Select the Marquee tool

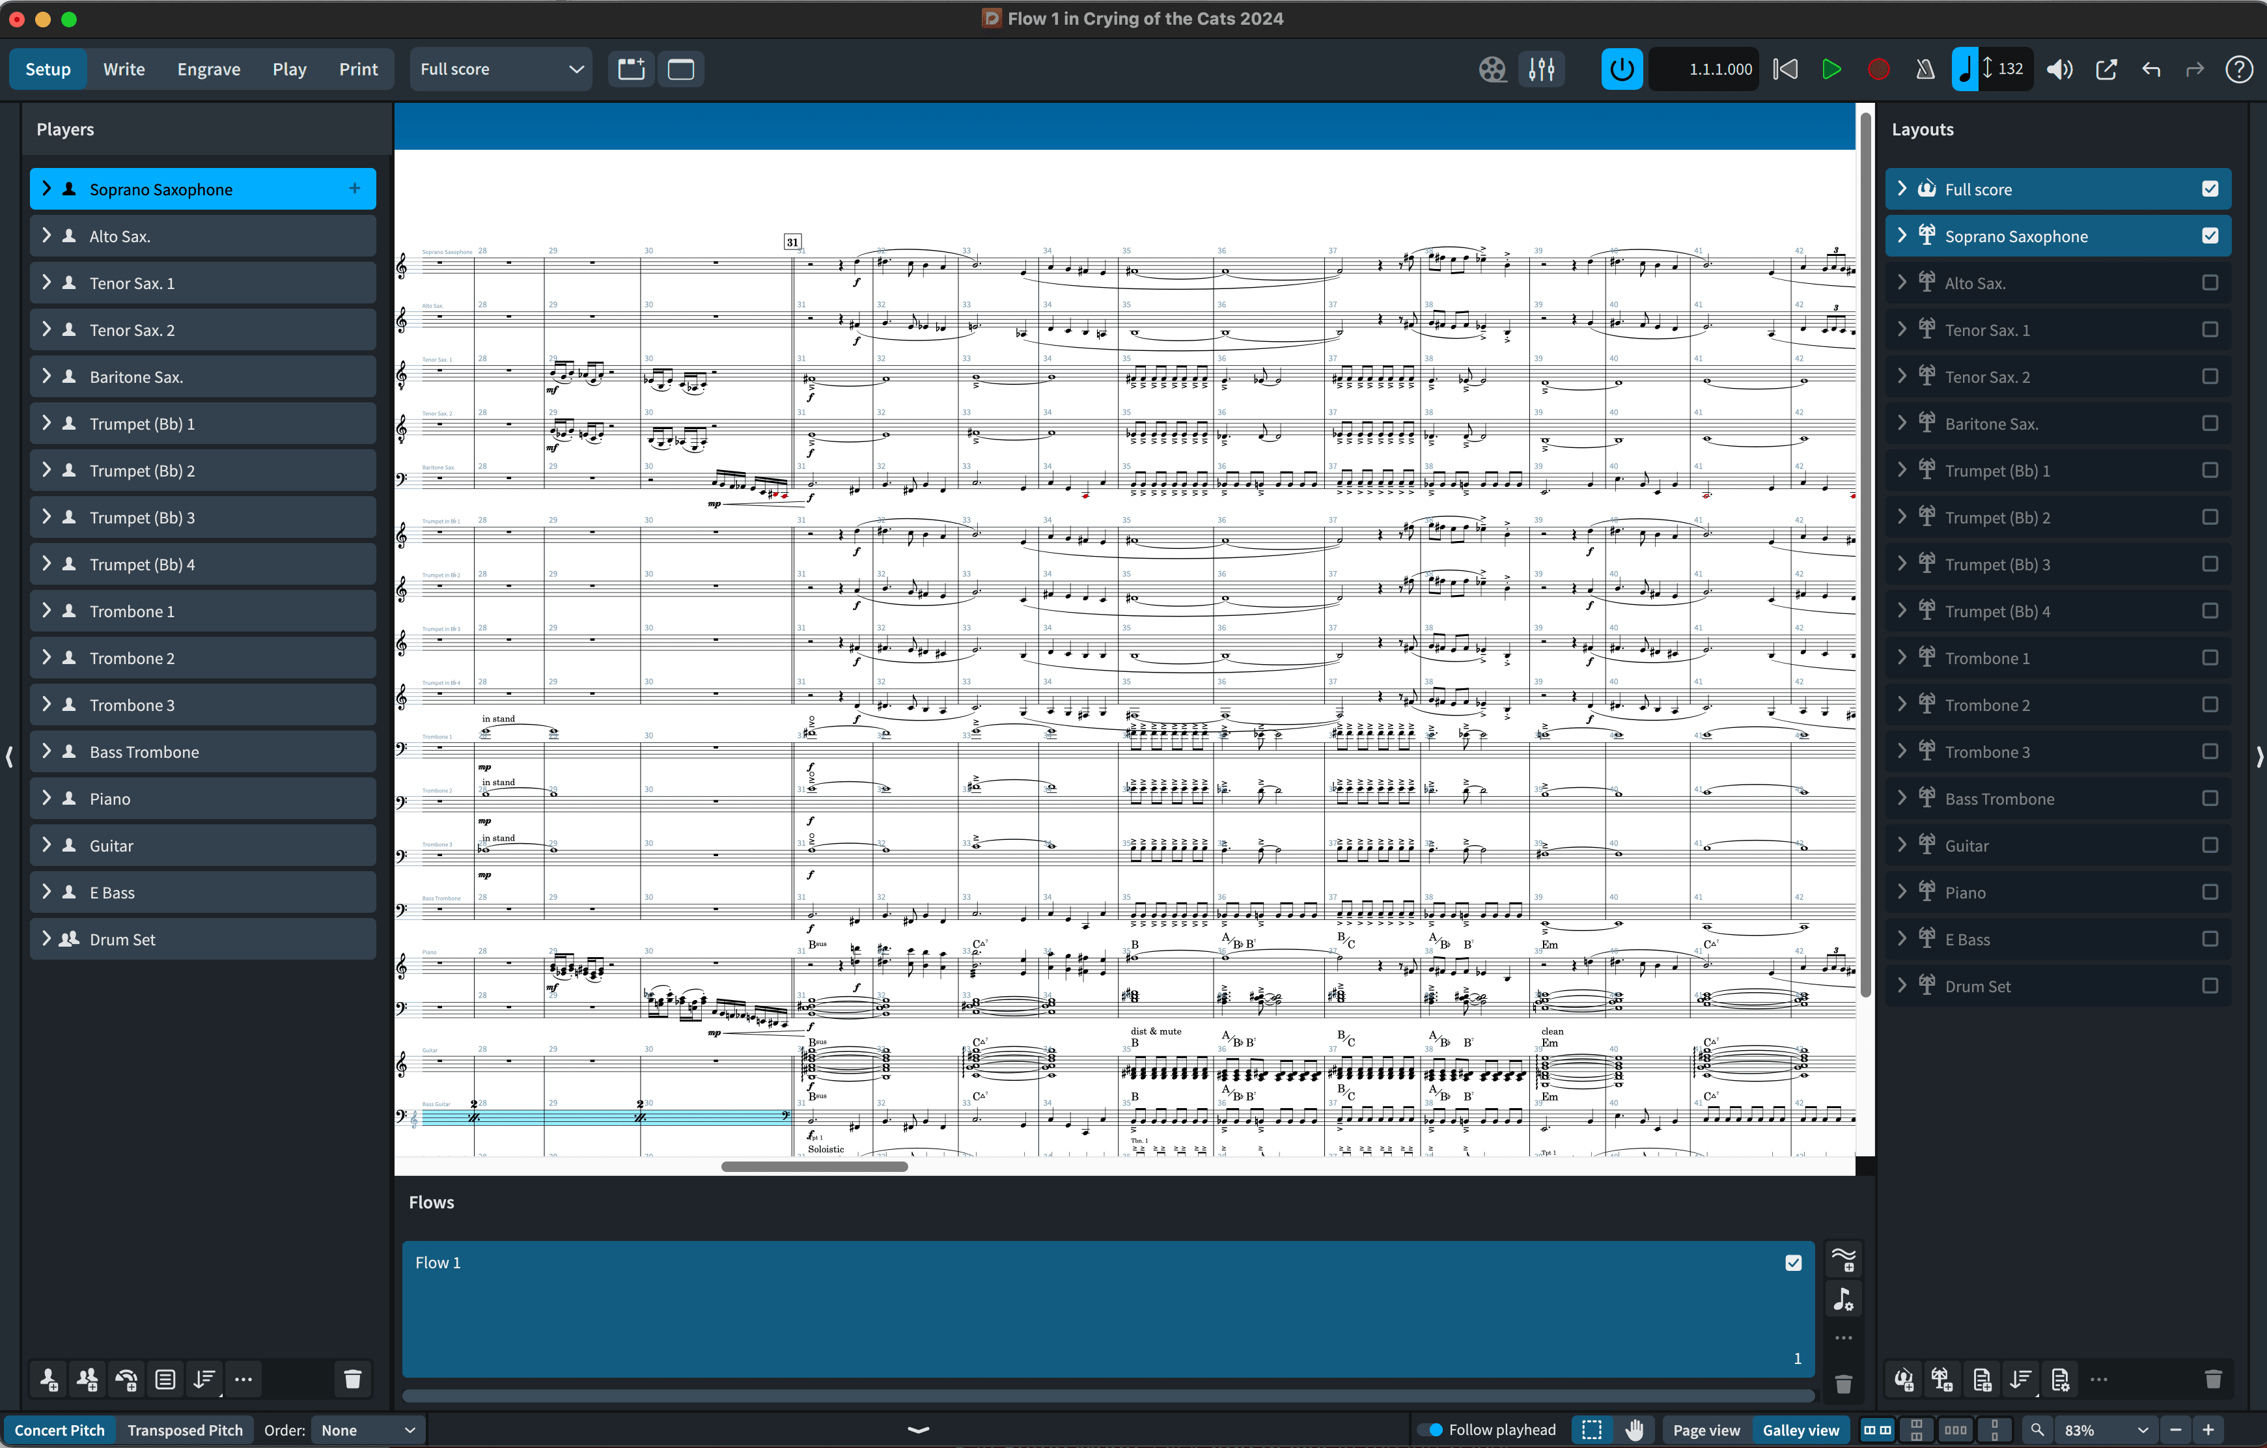(1592, 1429)
